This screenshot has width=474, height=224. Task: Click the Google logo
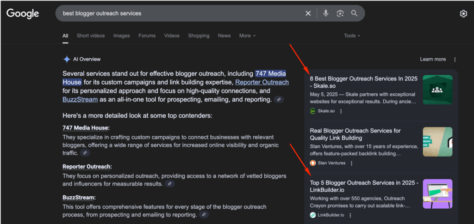[x=23, y=13]
